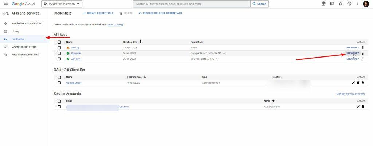
Task: Open the hamburger navigation menu
Action: (x=6, y=4)
